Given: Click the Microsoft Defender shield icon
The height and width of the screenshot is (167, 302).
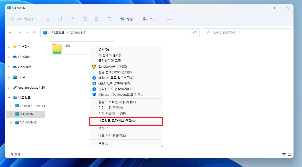Looking at the screenshot, I should pos(94,95).
